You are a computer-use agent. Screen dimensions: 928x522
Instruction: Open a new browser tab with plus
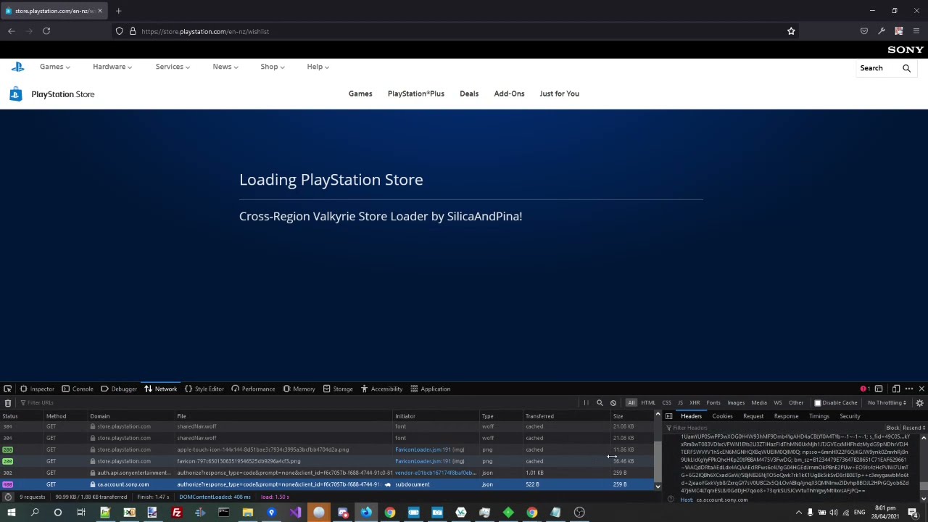118,11
